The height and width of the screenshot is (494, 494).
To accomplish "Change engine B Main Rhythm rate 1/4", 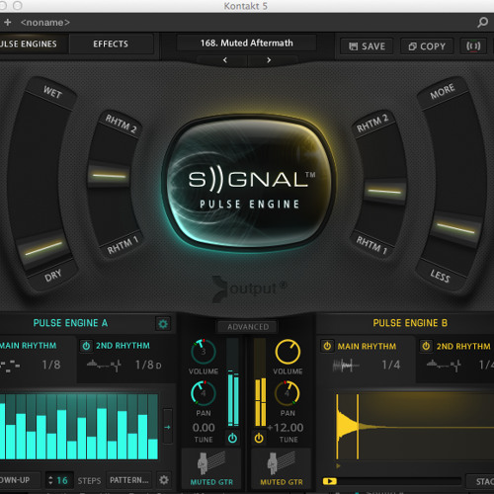I will 391,365.
